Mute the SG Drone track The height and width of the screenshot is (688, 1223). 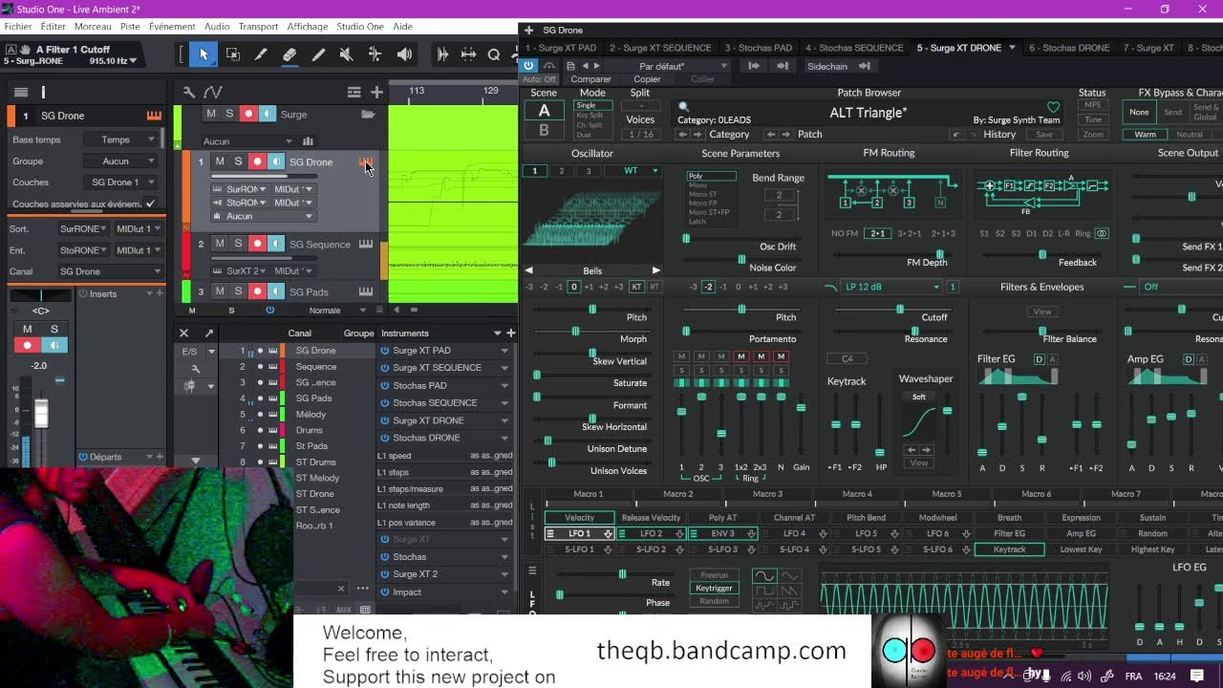pyautogui.click(x=220, y=161)
